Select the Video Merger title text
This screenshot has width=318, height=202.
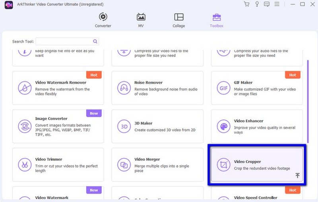point(147,159)
